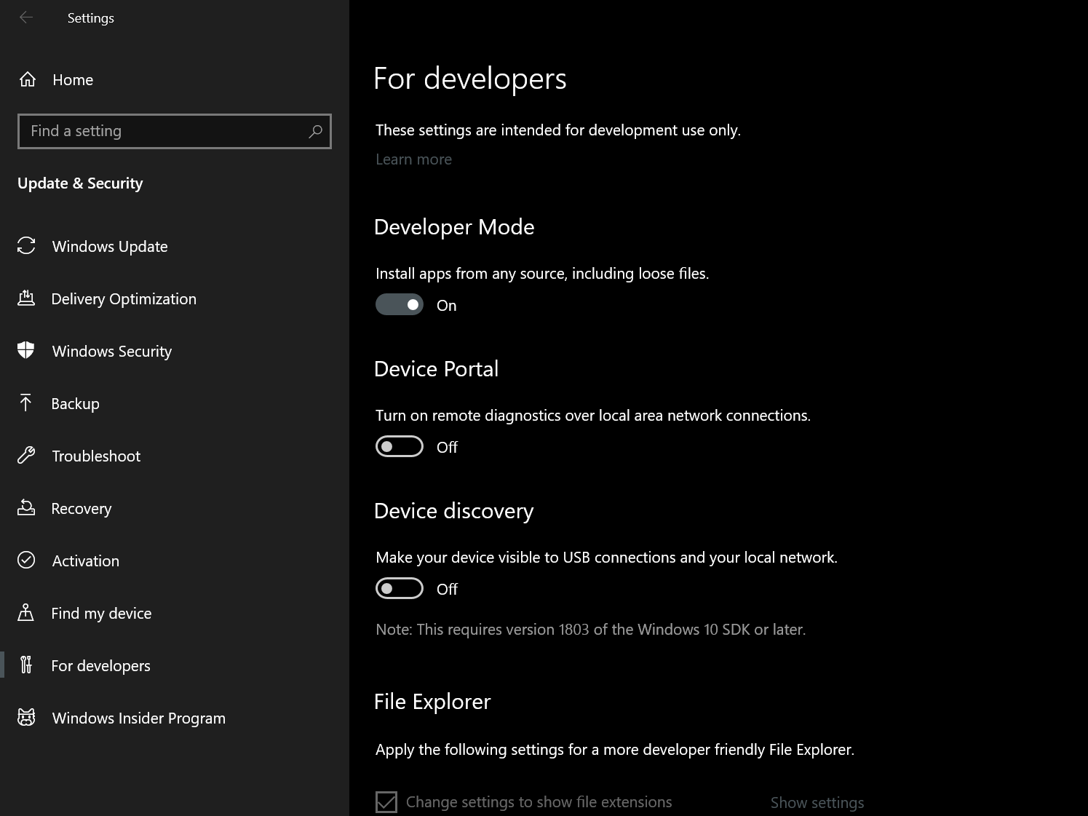
Task: Open Activation settings
Action: point(175,560)
